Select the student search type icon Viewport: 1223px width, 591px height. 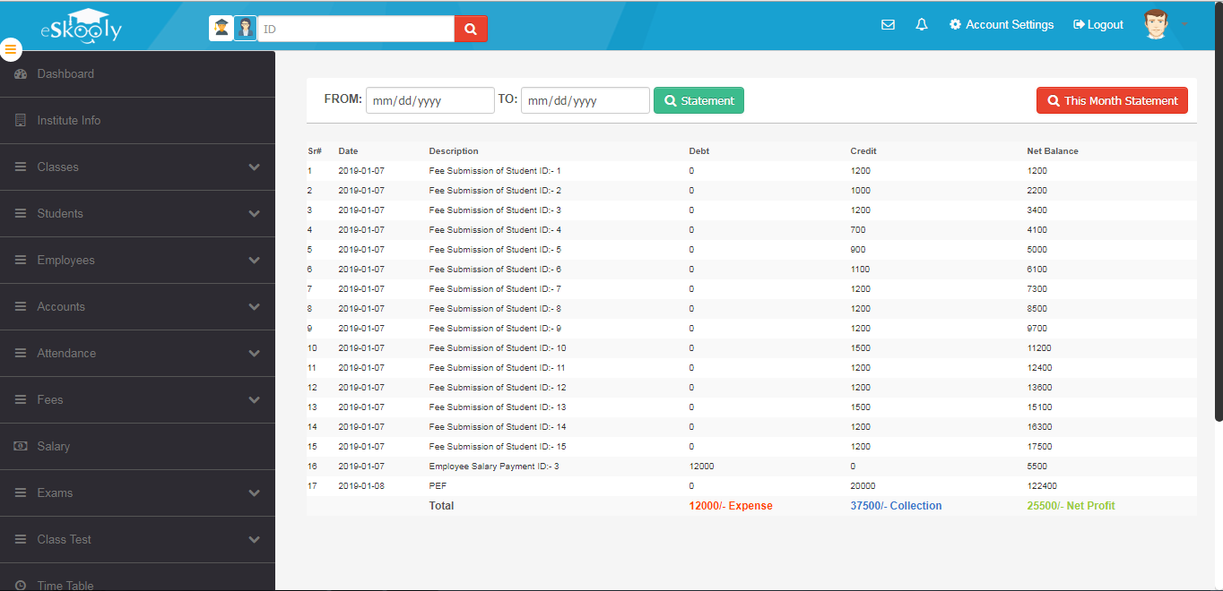click(221, 29)
